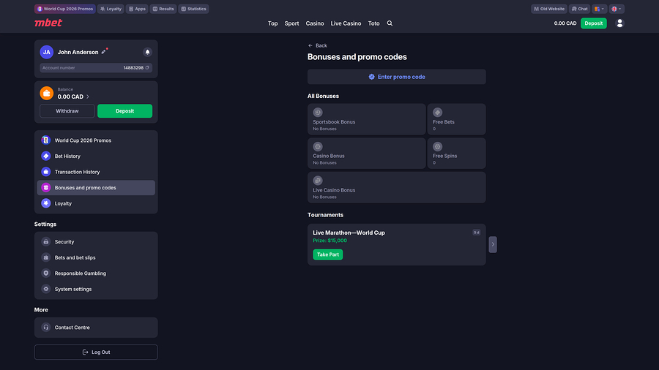
Task: Open the Results top tab
Action: [163, 9]
